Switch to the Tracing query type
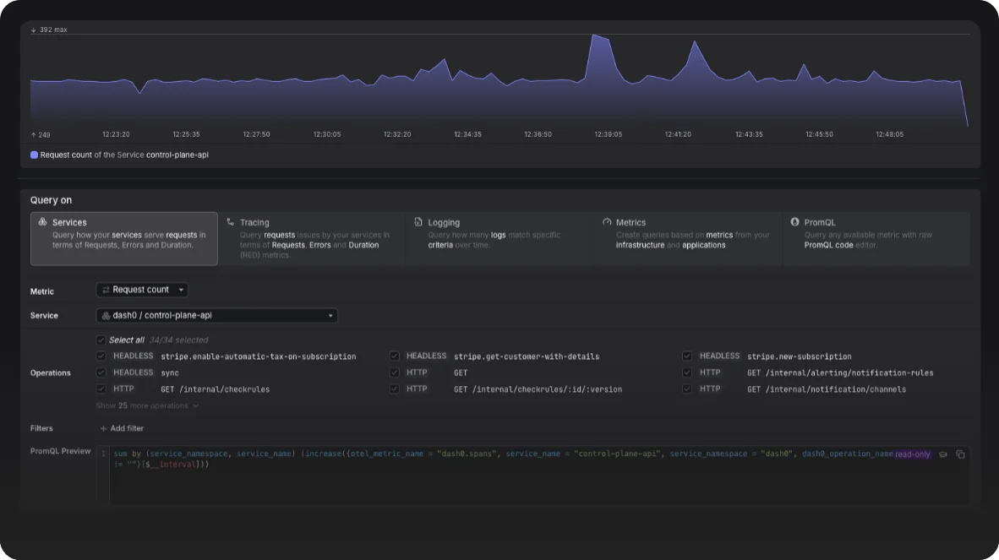The image size is (999, 560). tap(311, 239)
